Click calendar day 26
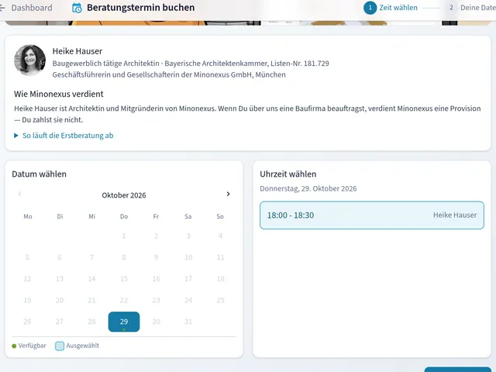This screenshot has height=372, width=496. [x=28, y=322]
